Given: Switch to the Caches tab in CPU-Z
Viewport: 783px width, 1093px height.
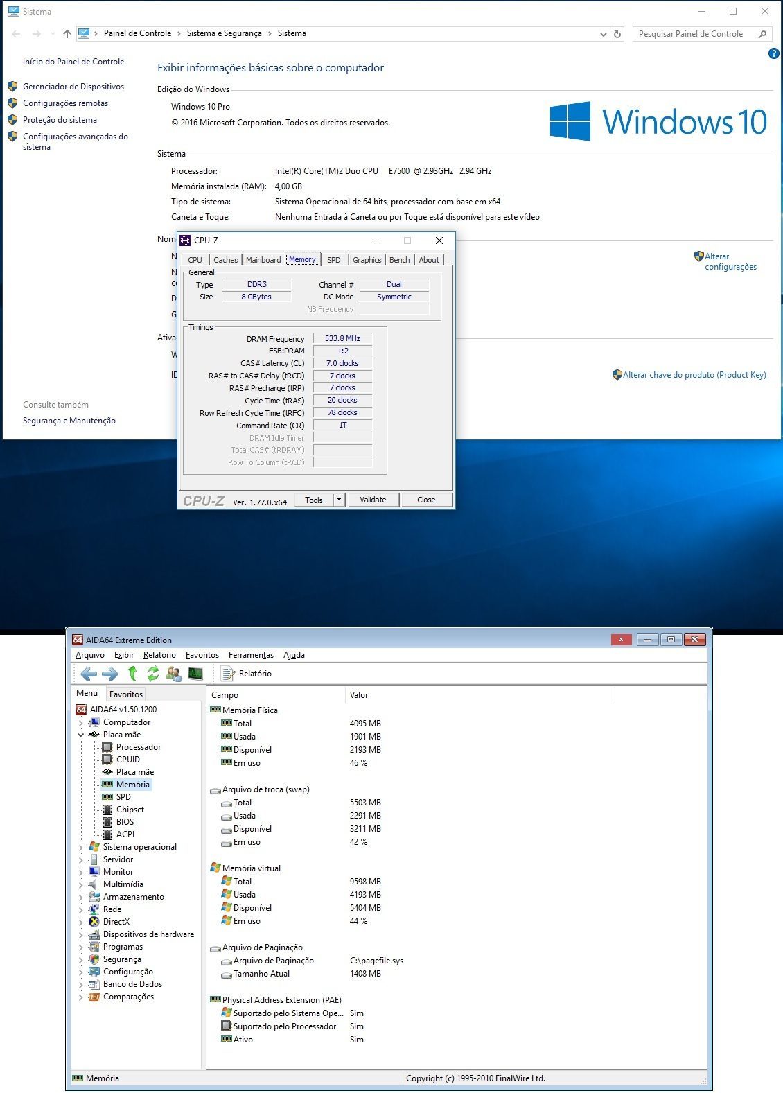Looking at the screenshot, I should point(226,260).
